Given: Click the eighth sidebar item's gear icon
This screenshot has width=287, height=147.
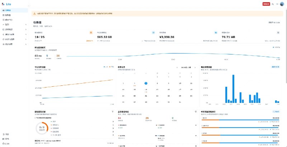Looking at the screenshot, I should point(3,44).
